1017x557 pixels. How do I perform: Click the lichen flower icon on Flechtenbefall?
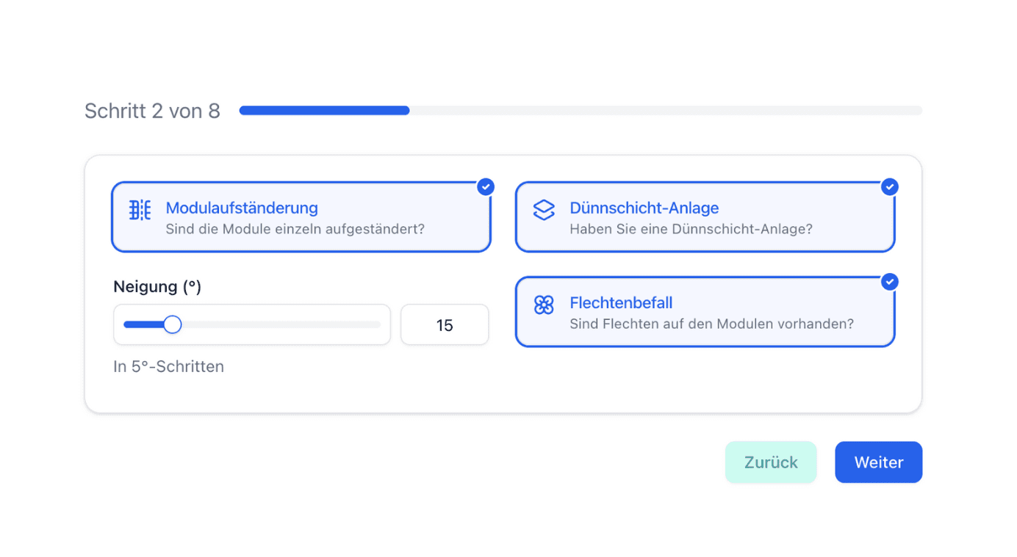coord(543,304)
